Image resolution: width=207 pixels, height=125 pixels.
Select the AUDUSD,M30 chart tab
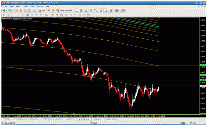point(84,119)
